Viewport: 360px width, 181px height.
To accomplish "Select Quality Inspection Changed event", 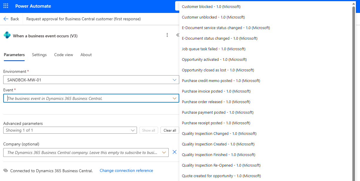I will (219, 133).
